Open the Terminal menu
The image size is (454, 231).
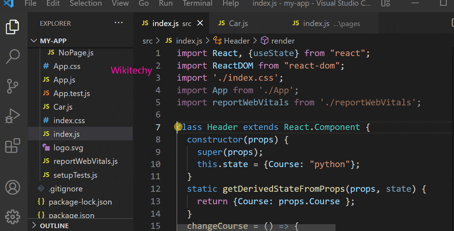coord(197,4)
